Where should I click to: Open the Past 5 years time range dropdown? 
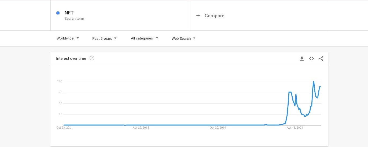tap(104, 38)
